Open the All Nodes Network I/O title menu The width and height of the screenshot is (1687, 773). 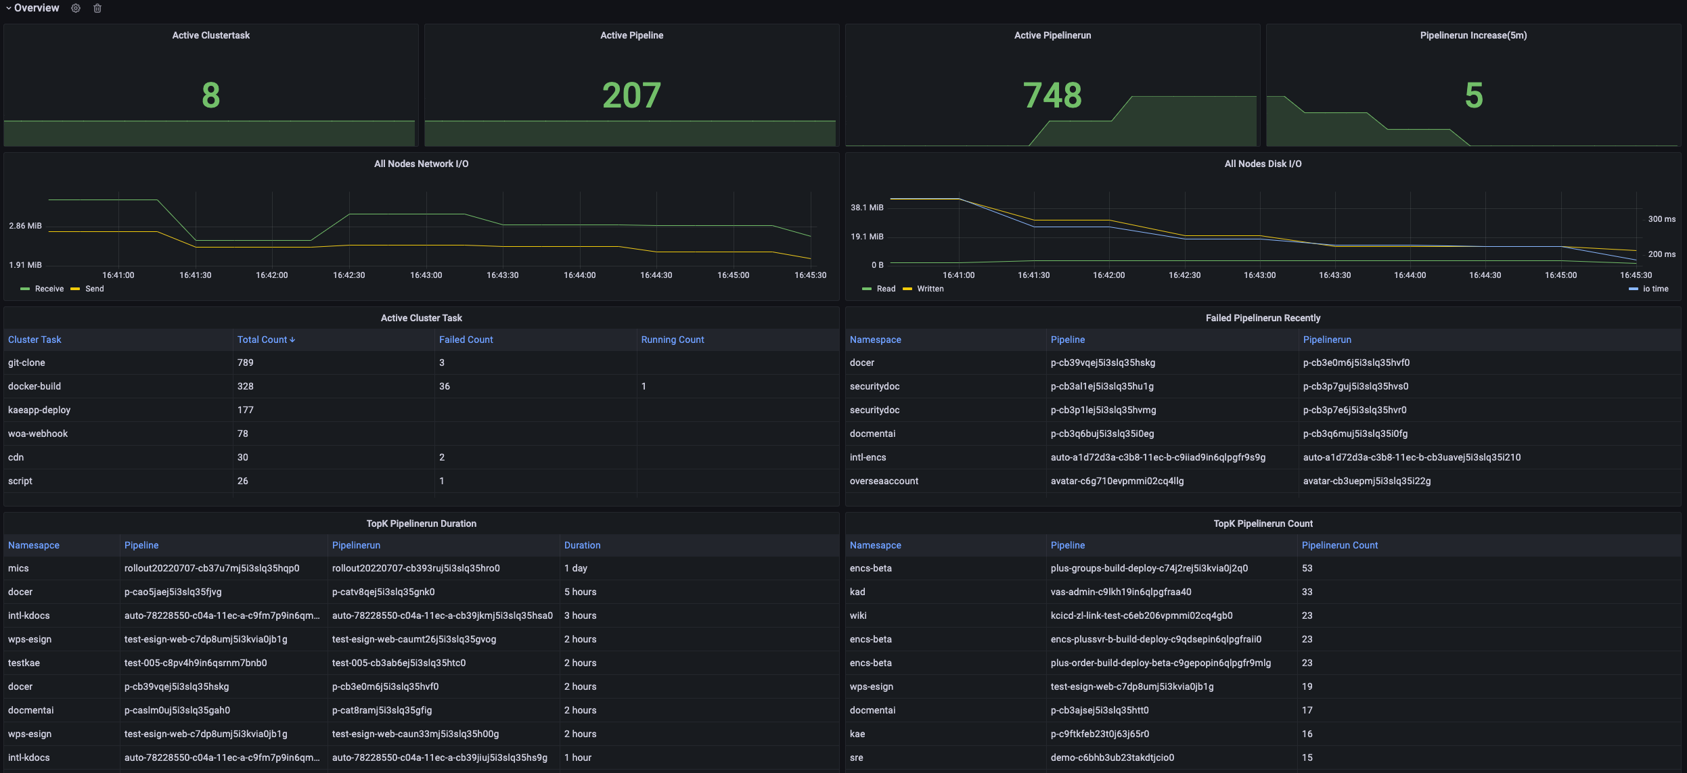421,164
